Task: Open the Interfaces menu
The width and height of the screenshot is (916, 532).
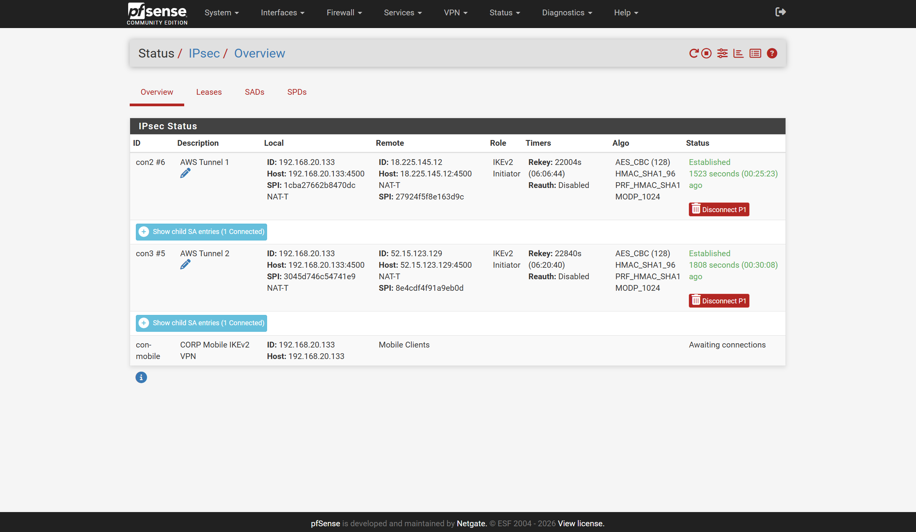Action: [282, 13]
